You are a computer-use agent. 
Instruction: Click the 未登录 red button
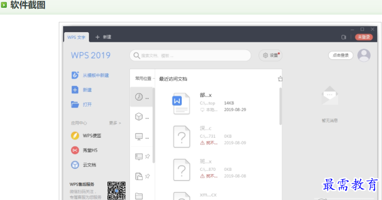point(364,37)
